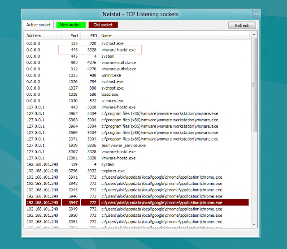Click the Refresh button
Viewport: 287px width, 249px height.
(x=242, y=26)
